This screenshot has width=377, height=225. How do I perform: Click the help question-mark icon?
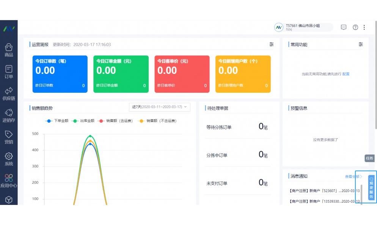click(355, 27)
